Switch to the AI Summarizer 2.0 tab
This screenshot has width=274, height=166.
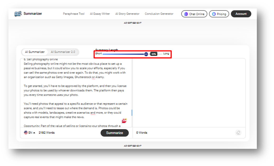coord(63,52)
